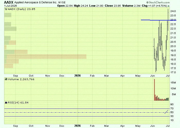Image resolution: width=180 pixels, height=128 pixels.
Task: Click the 21.0 price axis label
Action: coord(173,37)
